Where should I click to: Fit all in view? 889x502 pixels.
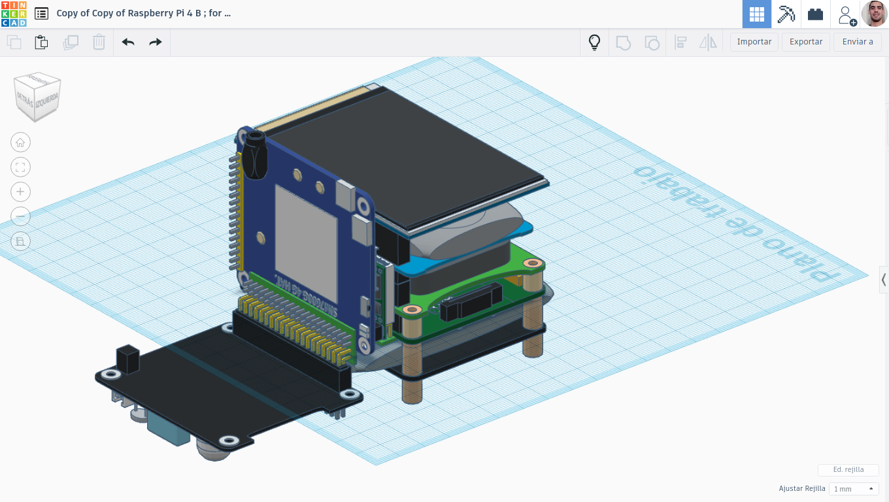point(20,167)
